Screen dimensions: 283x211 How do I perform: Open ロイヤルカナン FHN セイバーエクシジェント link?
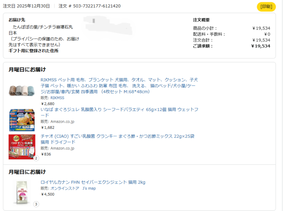pyautogui.click(x=93, y=182)
